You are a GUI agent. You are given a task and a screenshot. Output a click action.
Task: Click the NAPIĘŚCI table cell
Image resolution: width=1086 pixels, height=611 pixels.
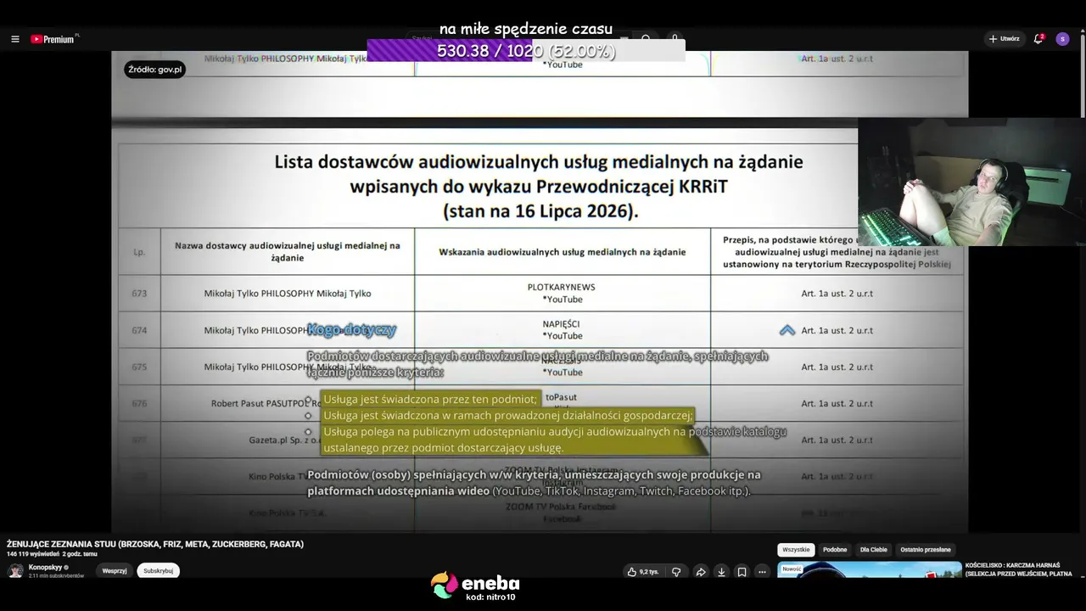(563, 330)
